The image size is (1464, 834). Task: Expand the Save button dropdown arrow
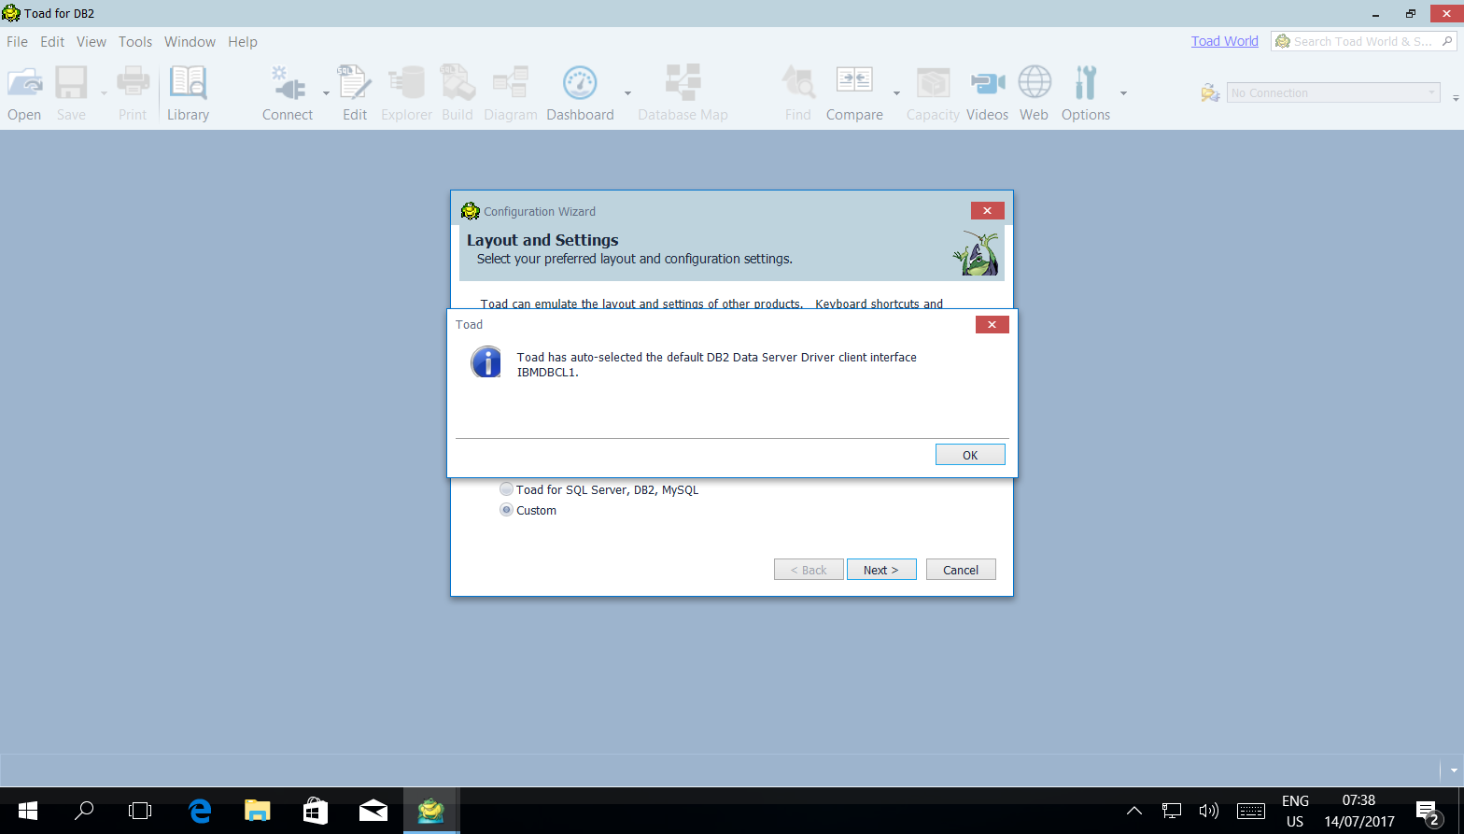click(104, 92)
